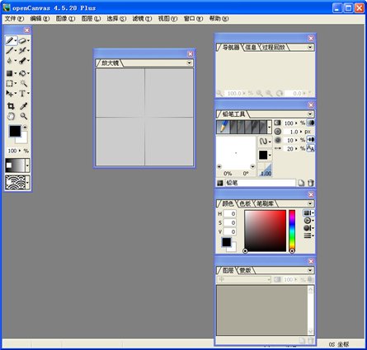
Task: Select the Crop tool
Action: click(x=11, y=106)
